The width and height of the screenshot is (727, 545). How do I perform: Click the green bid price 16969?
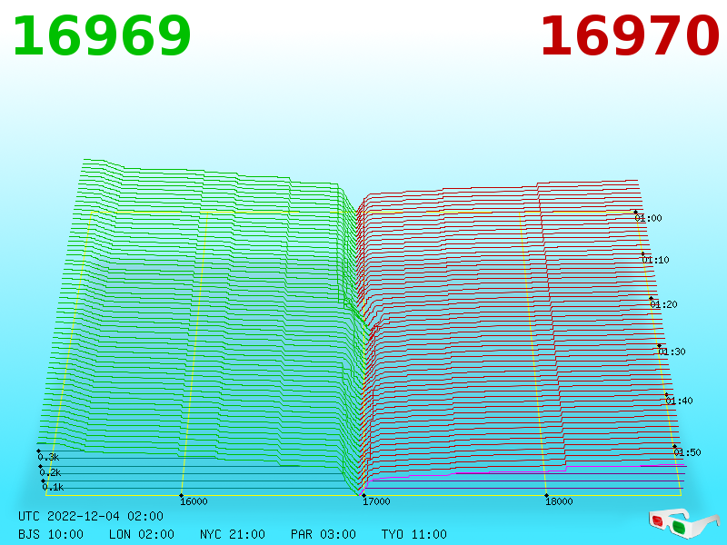click(102, 36)
